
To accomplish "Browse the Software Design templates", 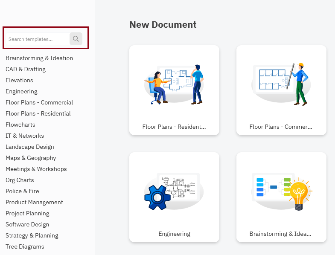I will tap(27, 224).
